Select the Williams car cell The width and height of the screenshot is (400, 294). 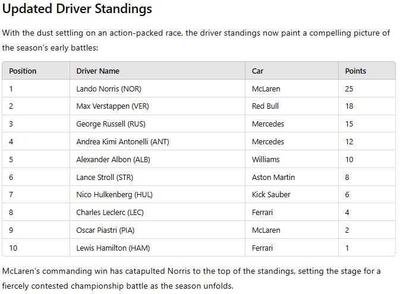[266, 159]
